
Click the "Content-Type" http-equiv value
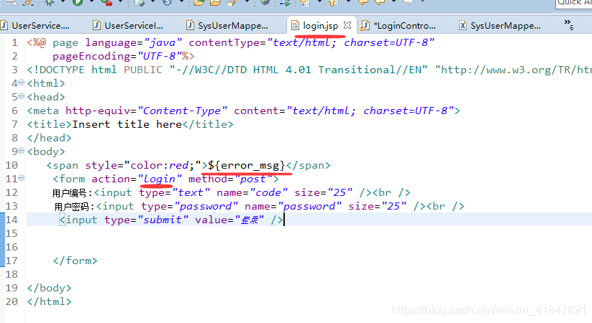[183, 111]
